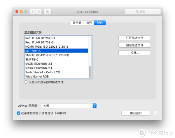Viewport: 175px width, 138px height.
Task: Switch to the 排列 tab
Action: (x=89, y=23)
